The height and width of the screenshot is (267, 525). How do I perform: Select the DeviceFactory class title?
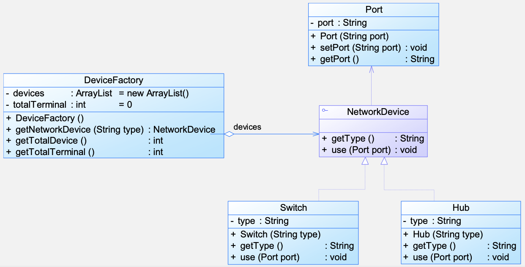(114, 80)
